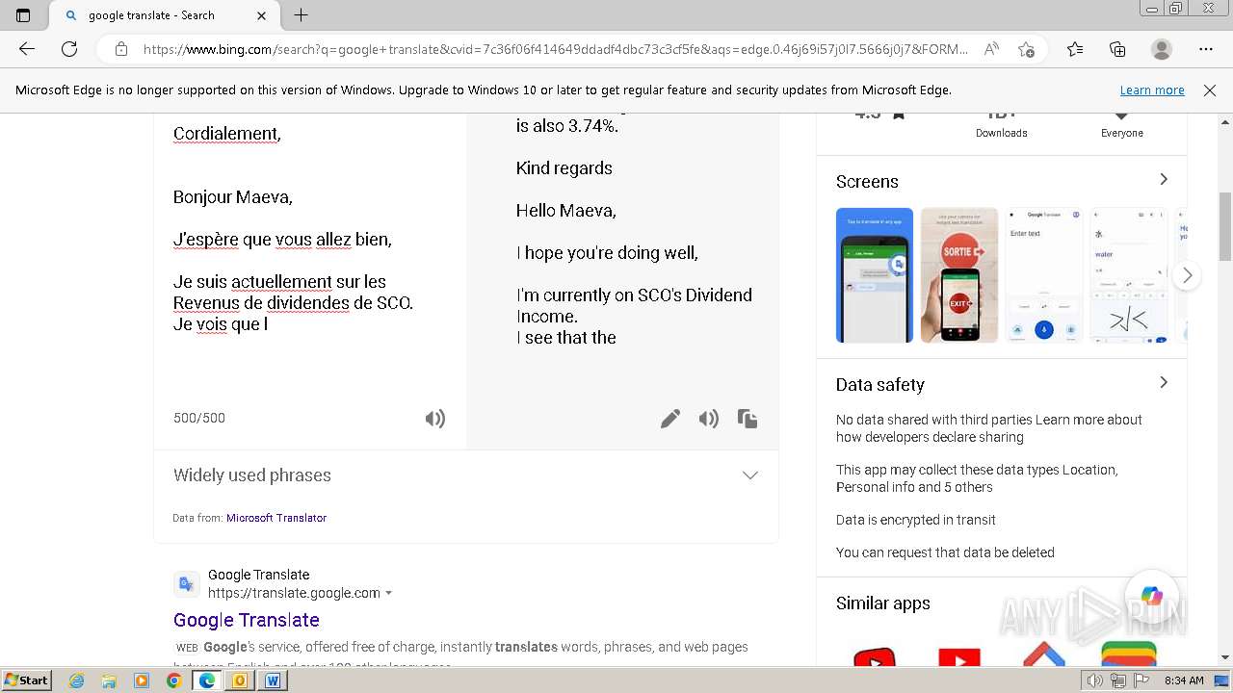Click the Google Translate site favicon
This screenshot has height=693, width=1233.
[187, 584]
